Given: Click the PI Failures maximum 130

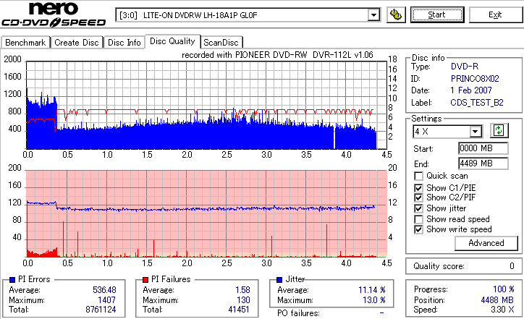Looking at the screenshot, I should click(x=243, y=300).
